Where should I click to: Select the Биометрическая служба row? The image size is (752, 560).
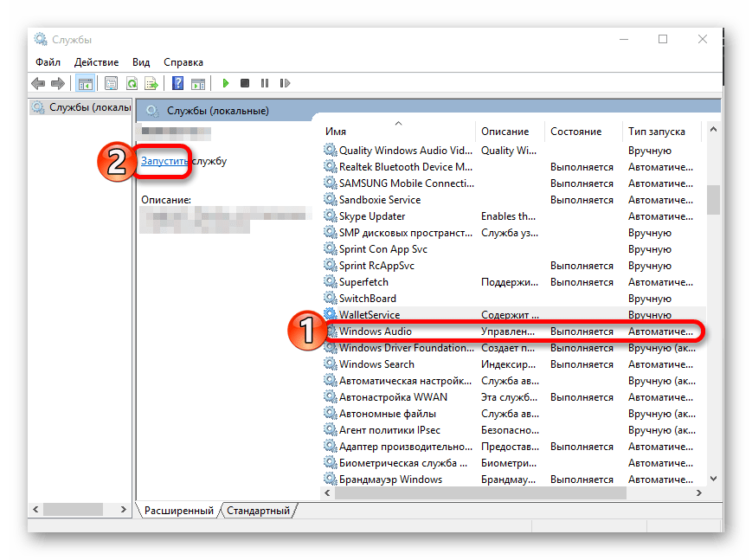pos(513,463)
